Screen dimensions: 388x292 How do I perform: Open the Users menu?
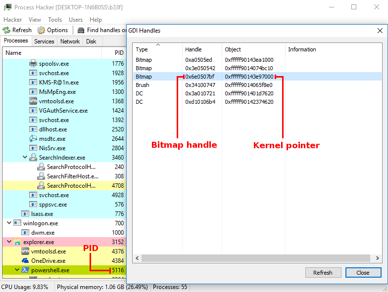pyautogui.click(x=76, y=20)
